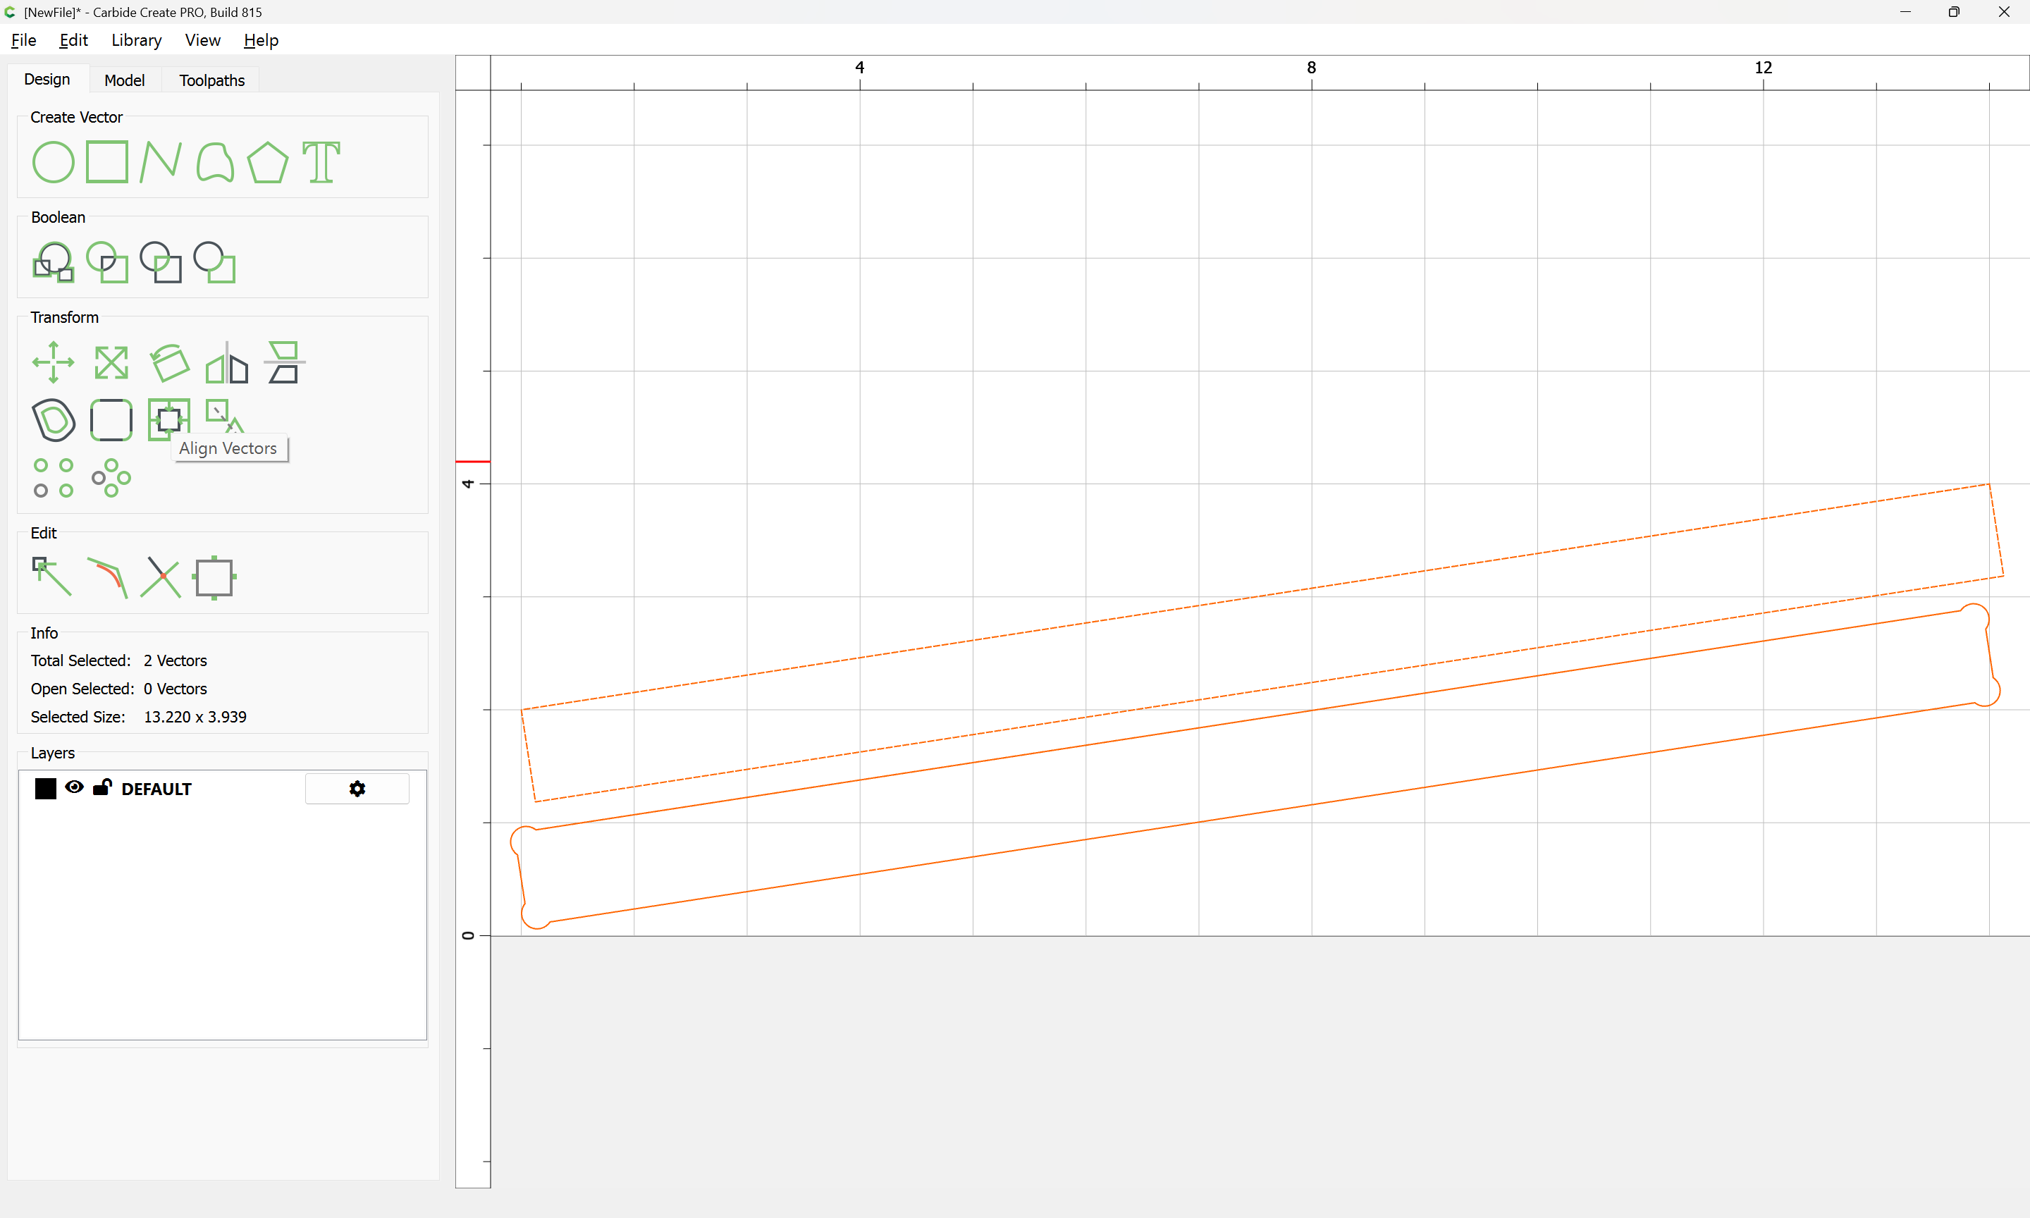The width and height of the screenshot is (2030, 1218).
Task: Open the Offset Vectors tool
Action: coord(54,419)
